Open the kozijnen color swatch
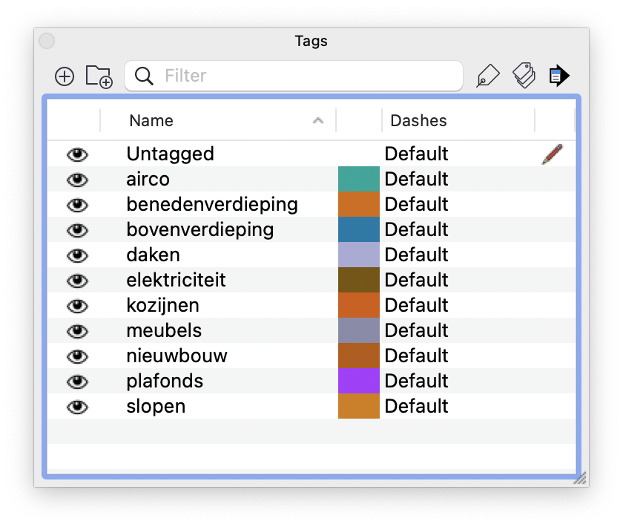 point(359,305)
